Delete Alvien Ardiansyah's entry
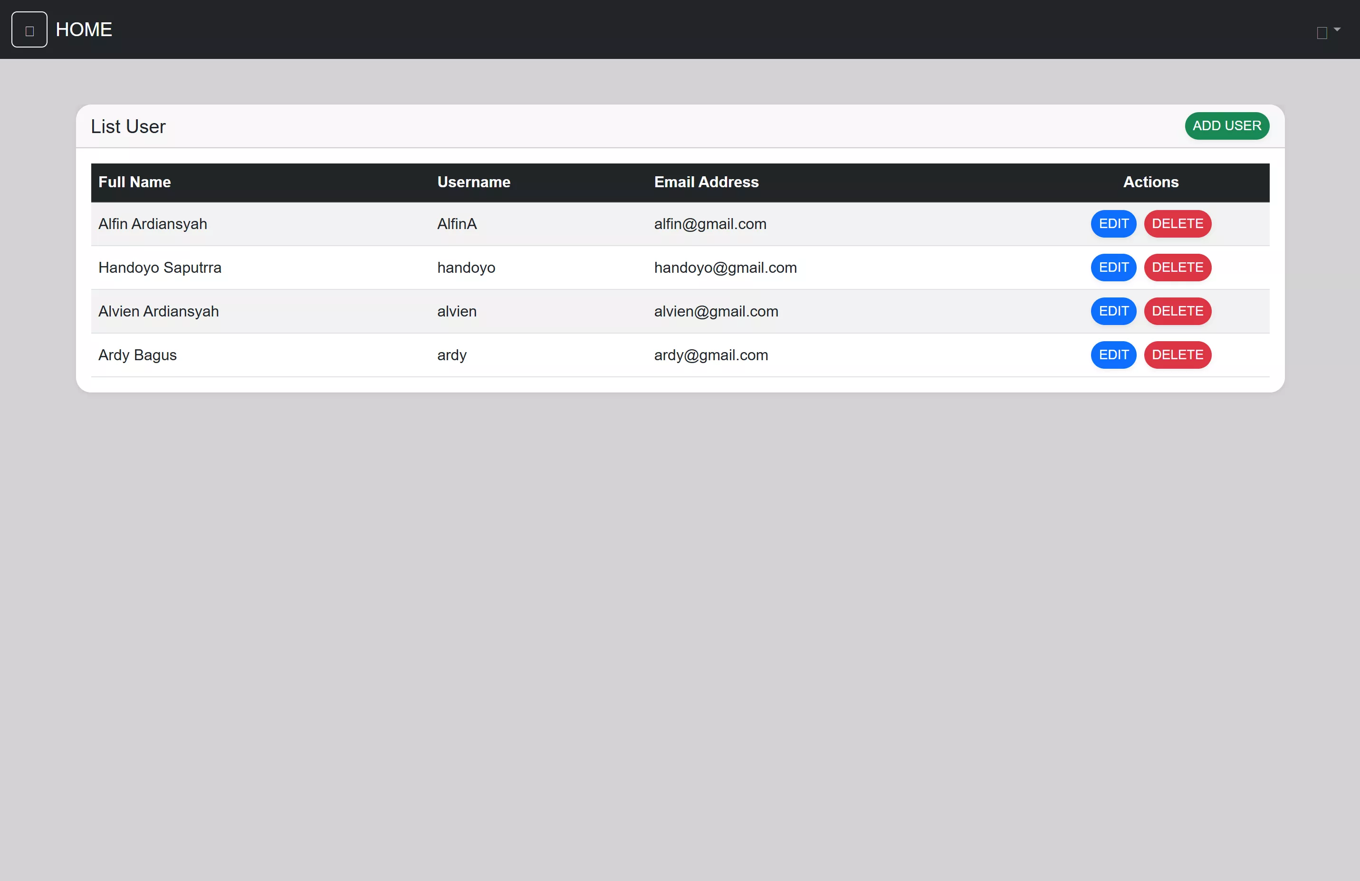Screen dimensions: 1360x881 click(1177, 311)
